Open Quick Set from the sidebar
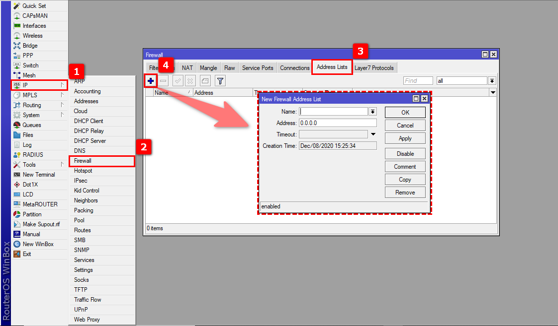The width and height of the screenshot is (558, 326). click(x=34, y=6)
